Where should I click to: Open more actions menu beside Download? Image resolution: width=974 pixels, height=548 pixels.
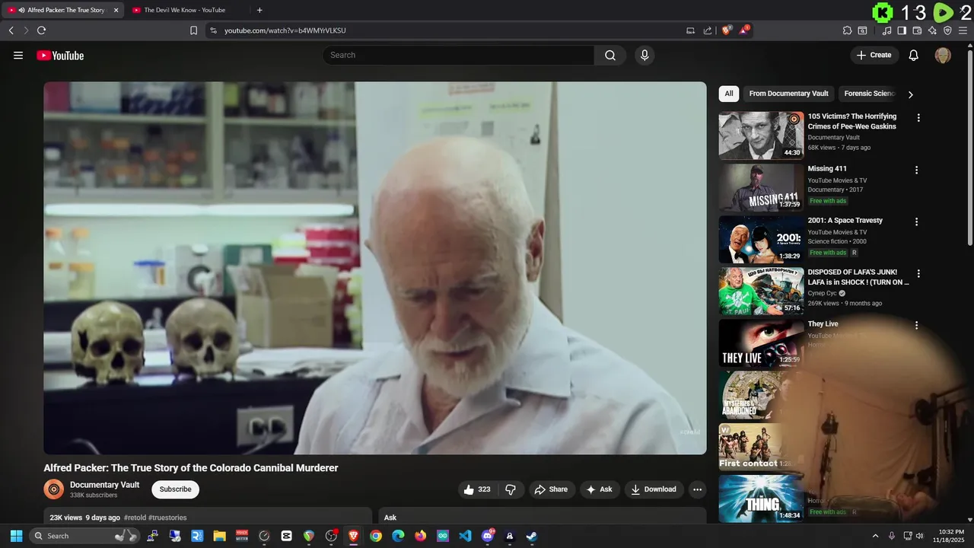coord(697,489)
